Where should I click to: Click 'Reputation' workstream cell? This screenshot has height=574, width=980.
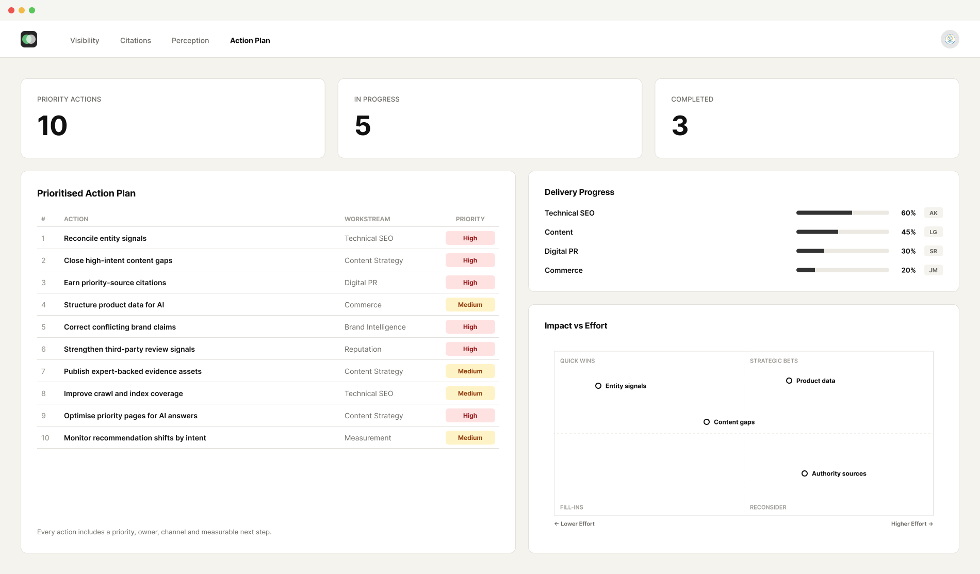[363, 349]
